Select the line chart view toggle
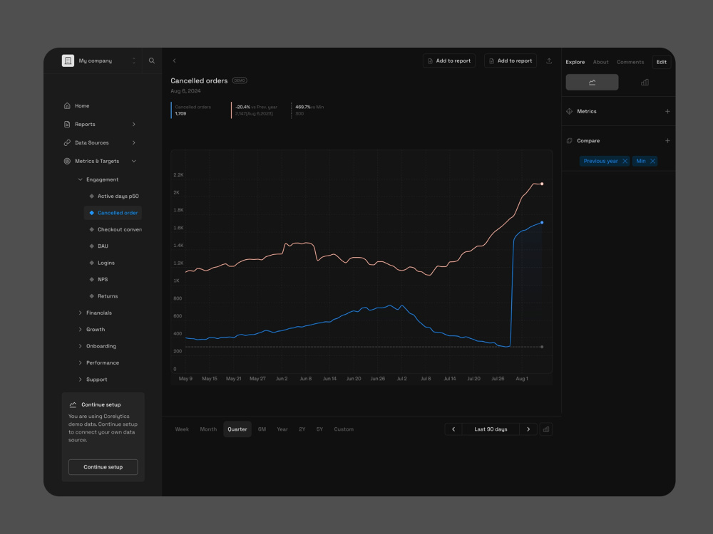The height and width of the screenshot is (534, 713). [x=592, y=82]
